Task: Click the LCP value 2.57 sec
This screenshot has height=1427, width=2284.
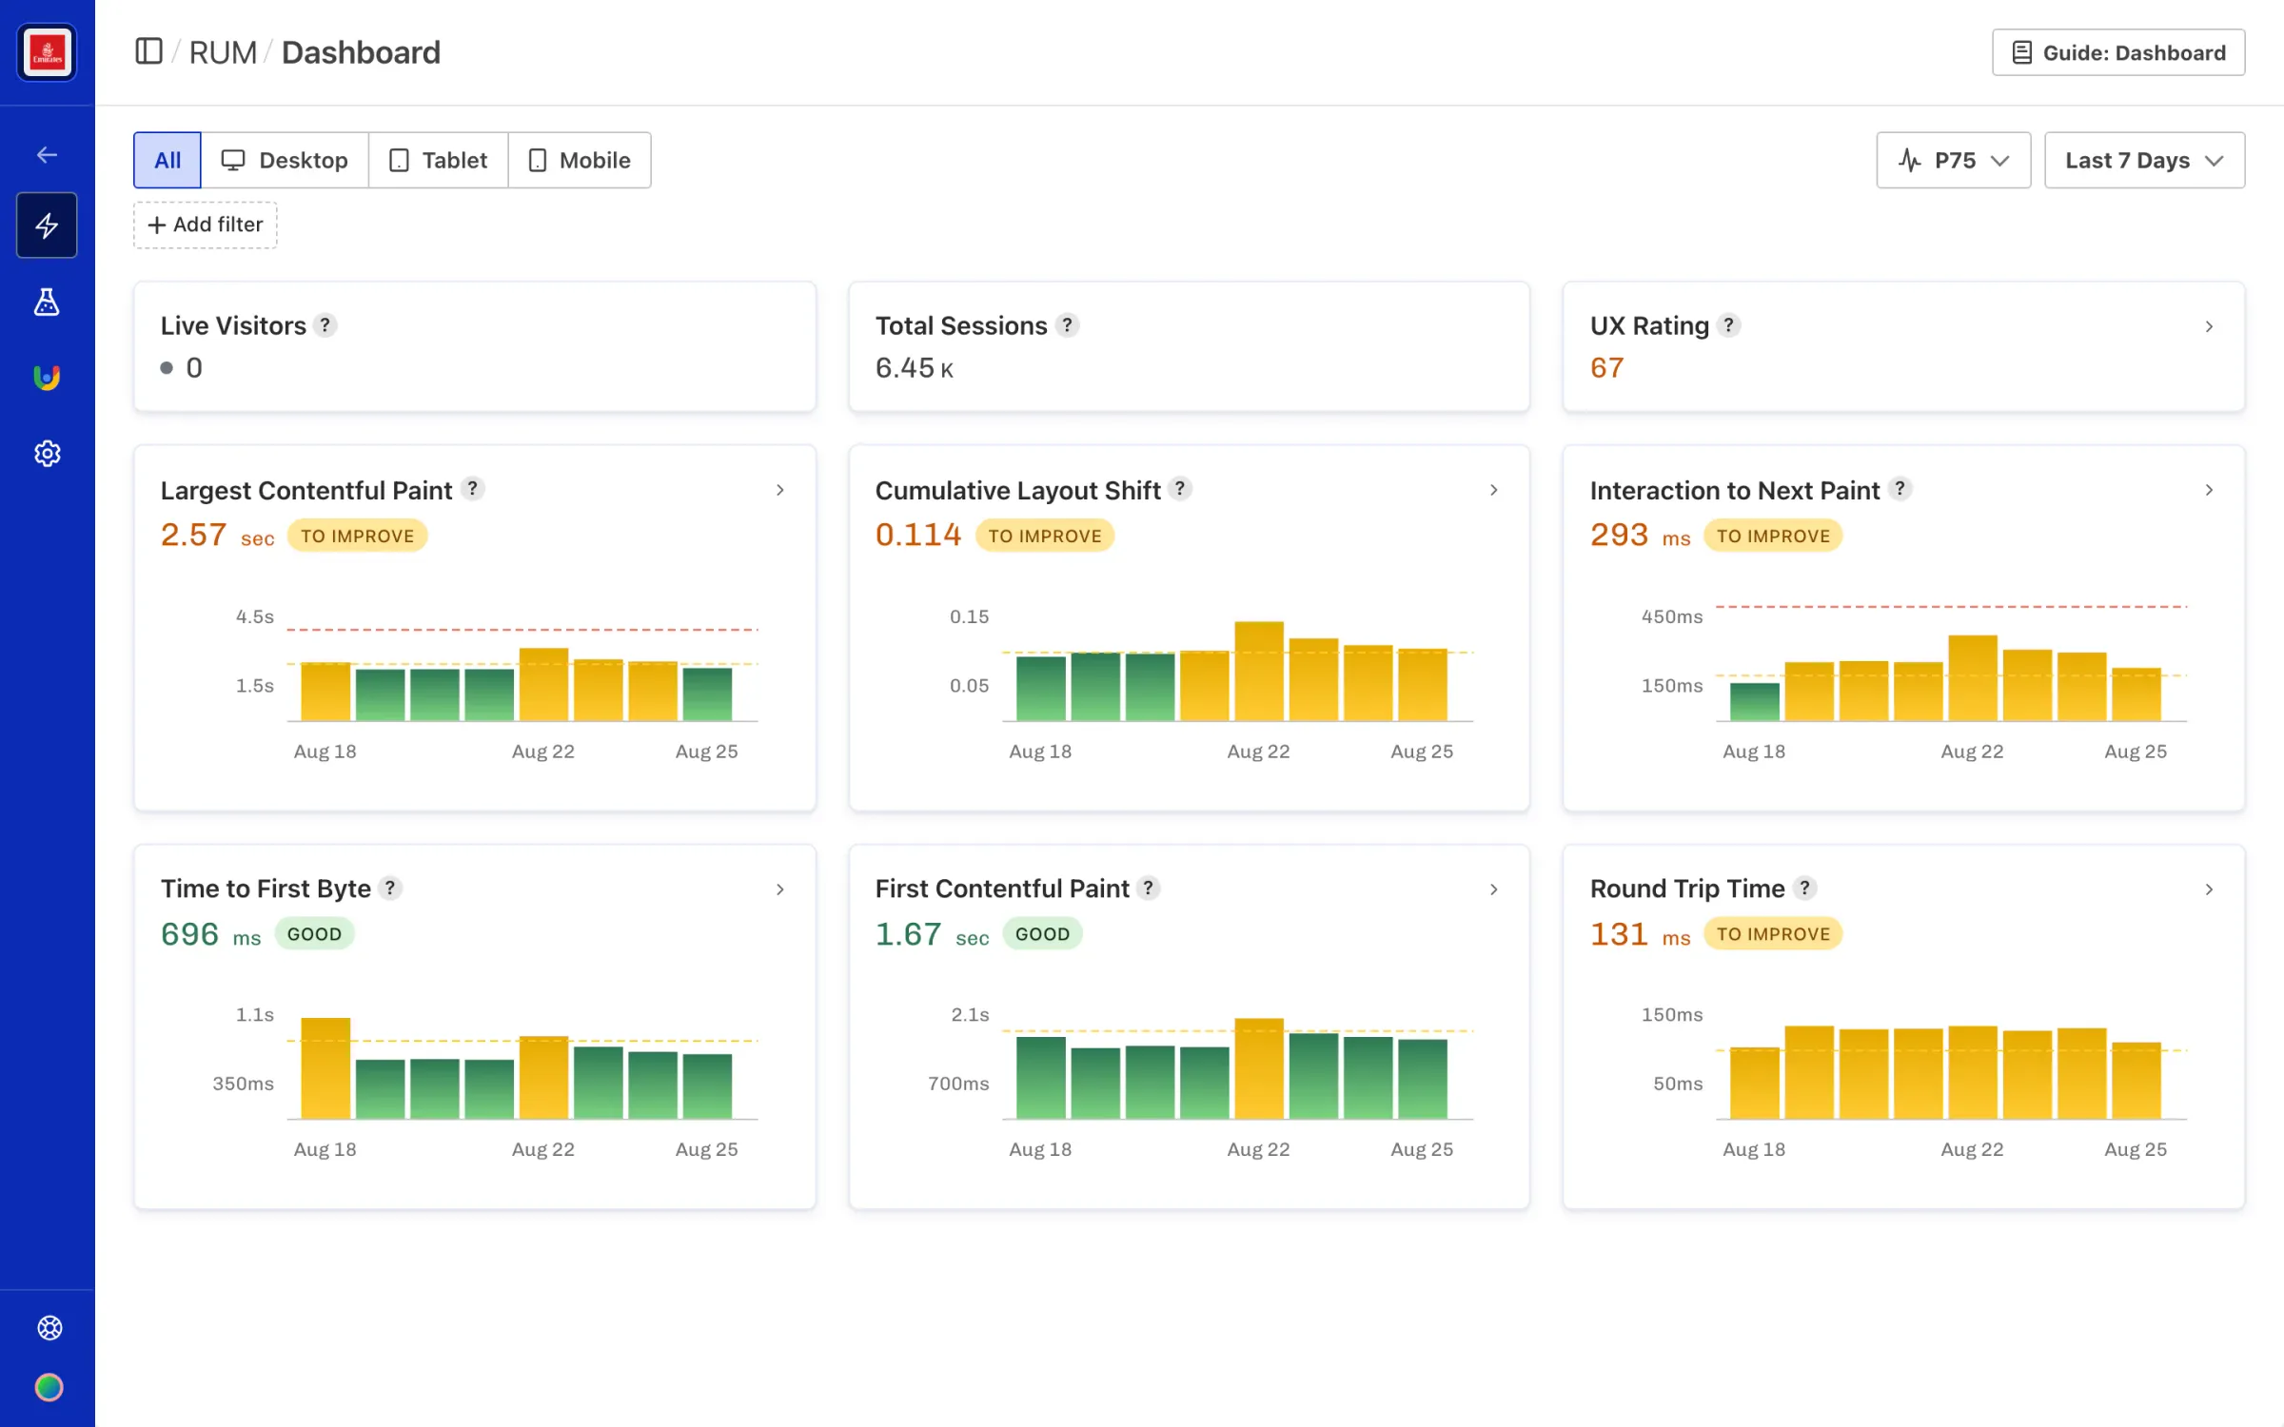Action: (x=218, y=536)
